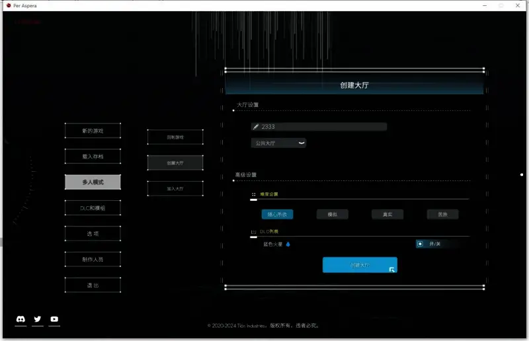Click the difficulty settings section icon
Image resolution: width=529 pixels, height=341 pixels.
(x=253, y=194)
